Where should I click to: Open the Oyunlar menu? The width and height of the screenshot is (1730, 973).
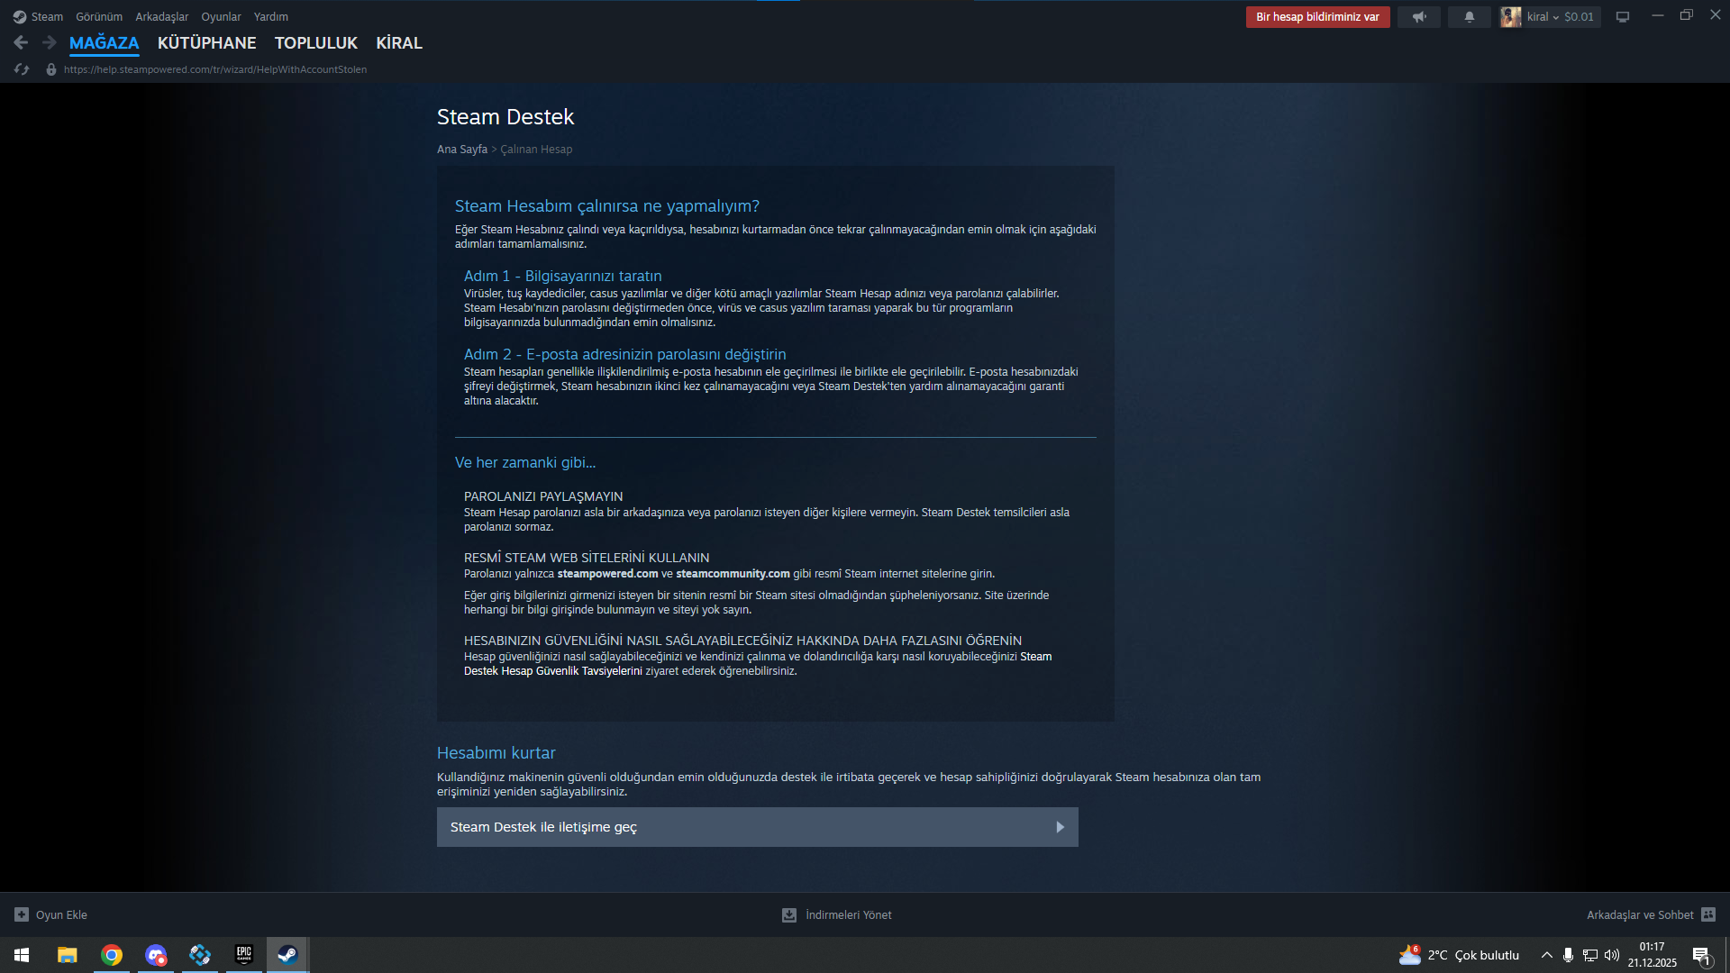coord(221,16)
